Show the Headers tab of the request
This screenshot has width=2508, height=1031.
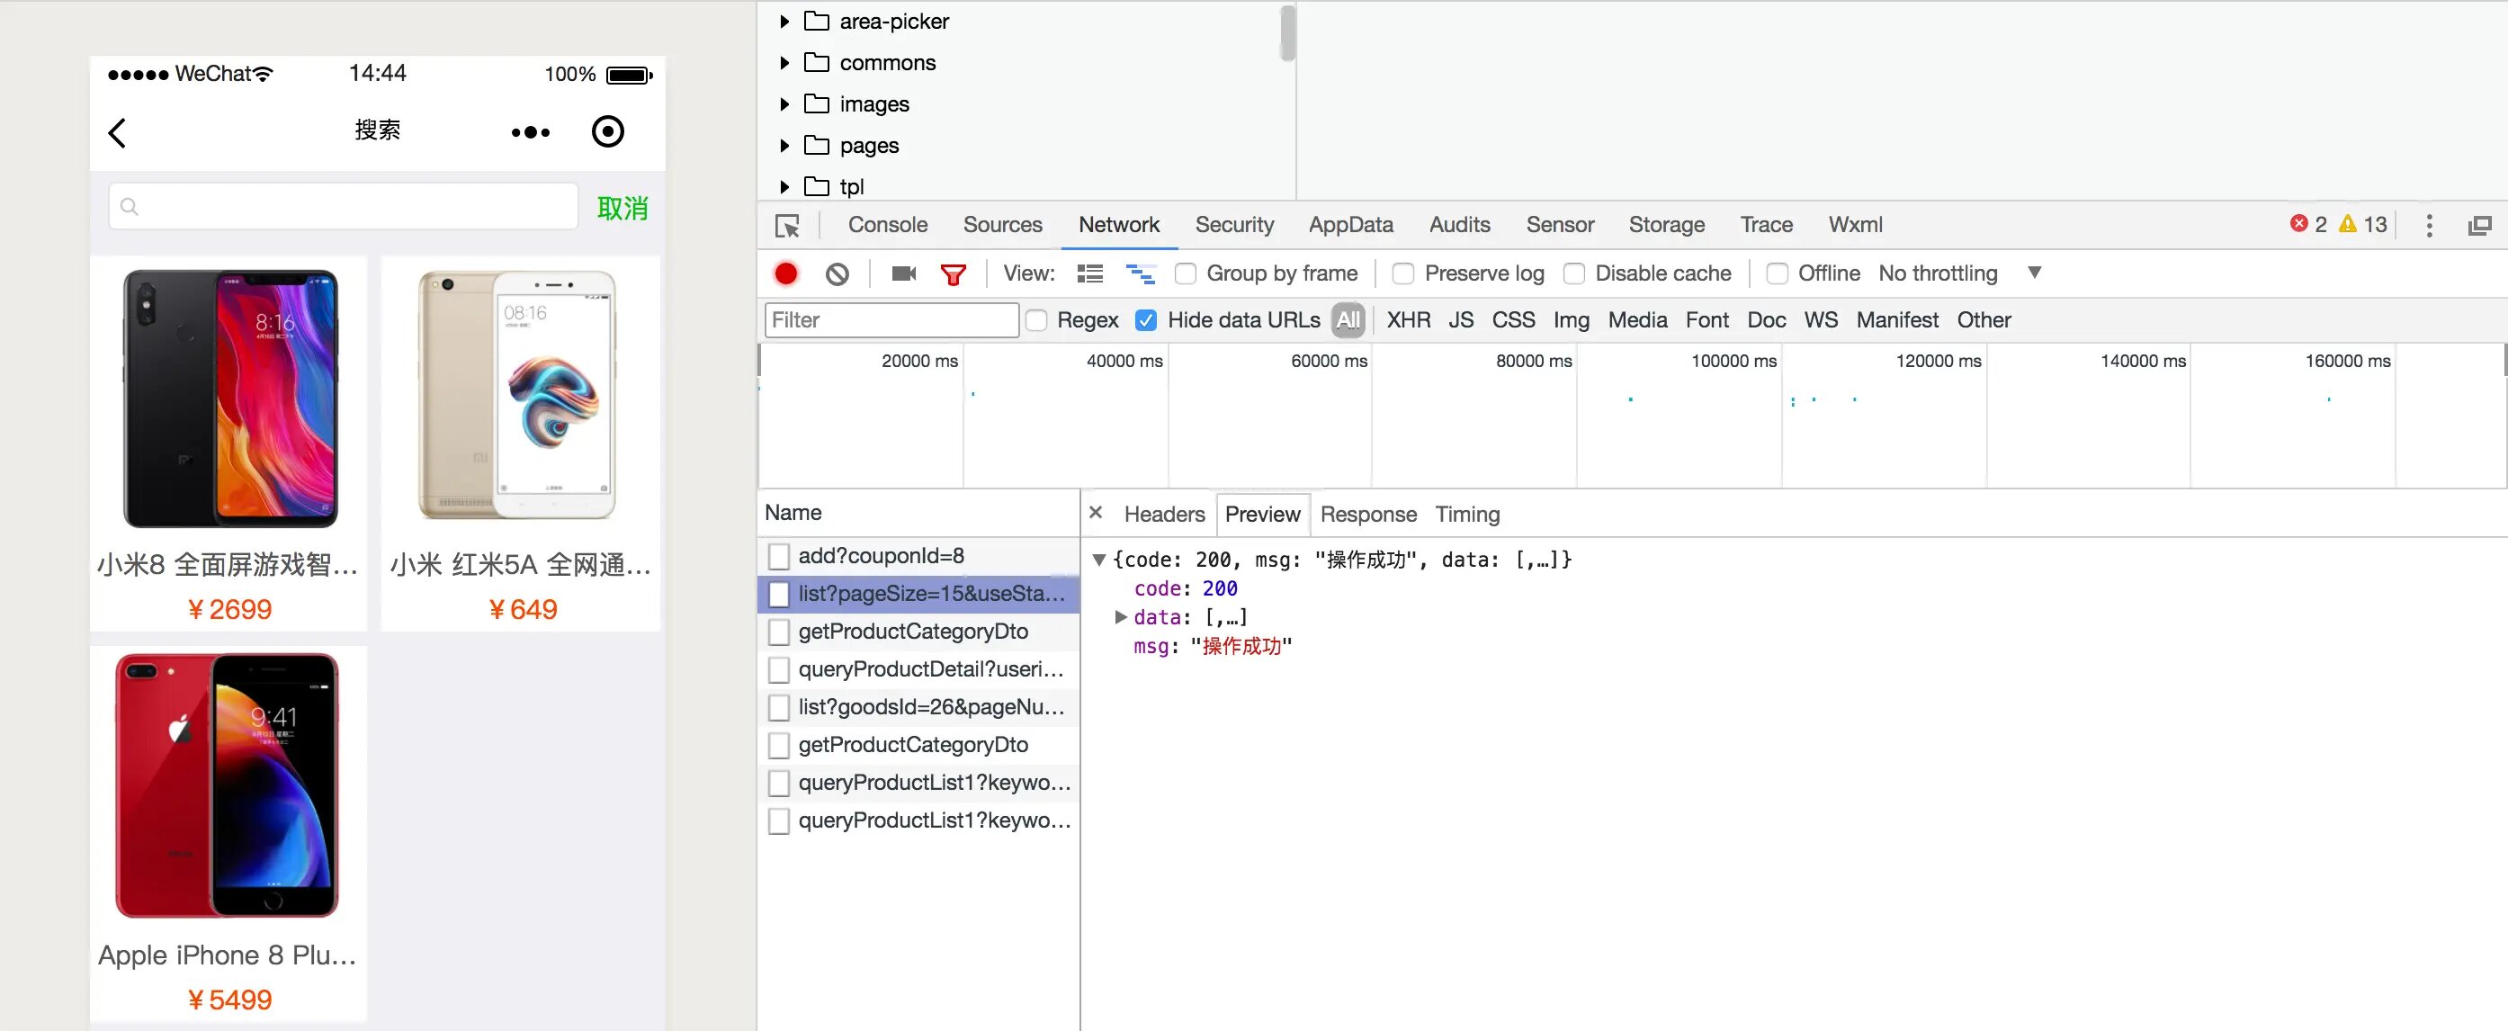pos(1163,514)
